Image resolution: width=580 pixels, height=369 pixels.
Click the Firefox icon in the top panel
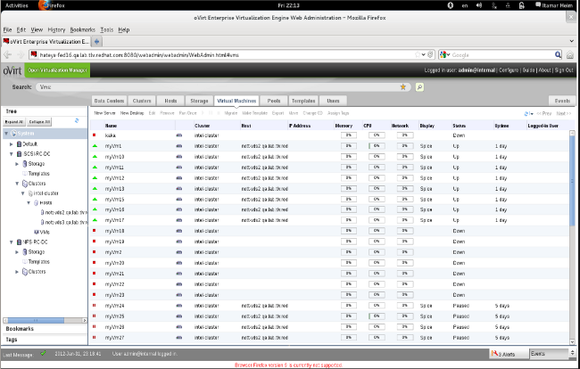tap(45, 4)
